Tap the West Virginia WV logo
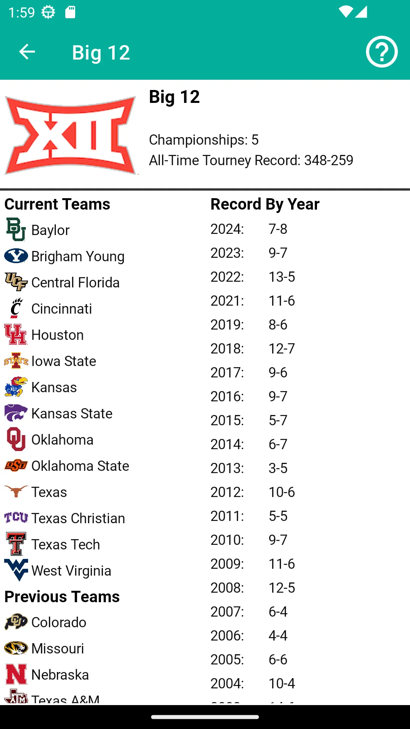Screen dimensions: 410x729 (16, 570)
